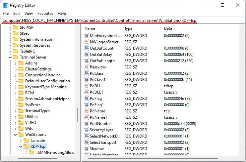246x162 pixels.
Task: Expand the VIDEO key
Action: tap(15, 123)
